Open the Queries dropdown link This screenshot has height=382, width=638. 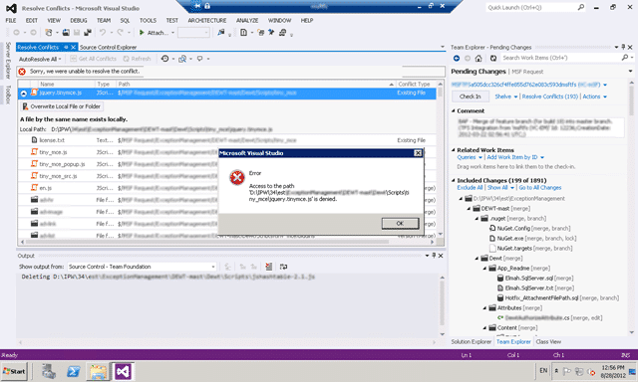[470, 157]
